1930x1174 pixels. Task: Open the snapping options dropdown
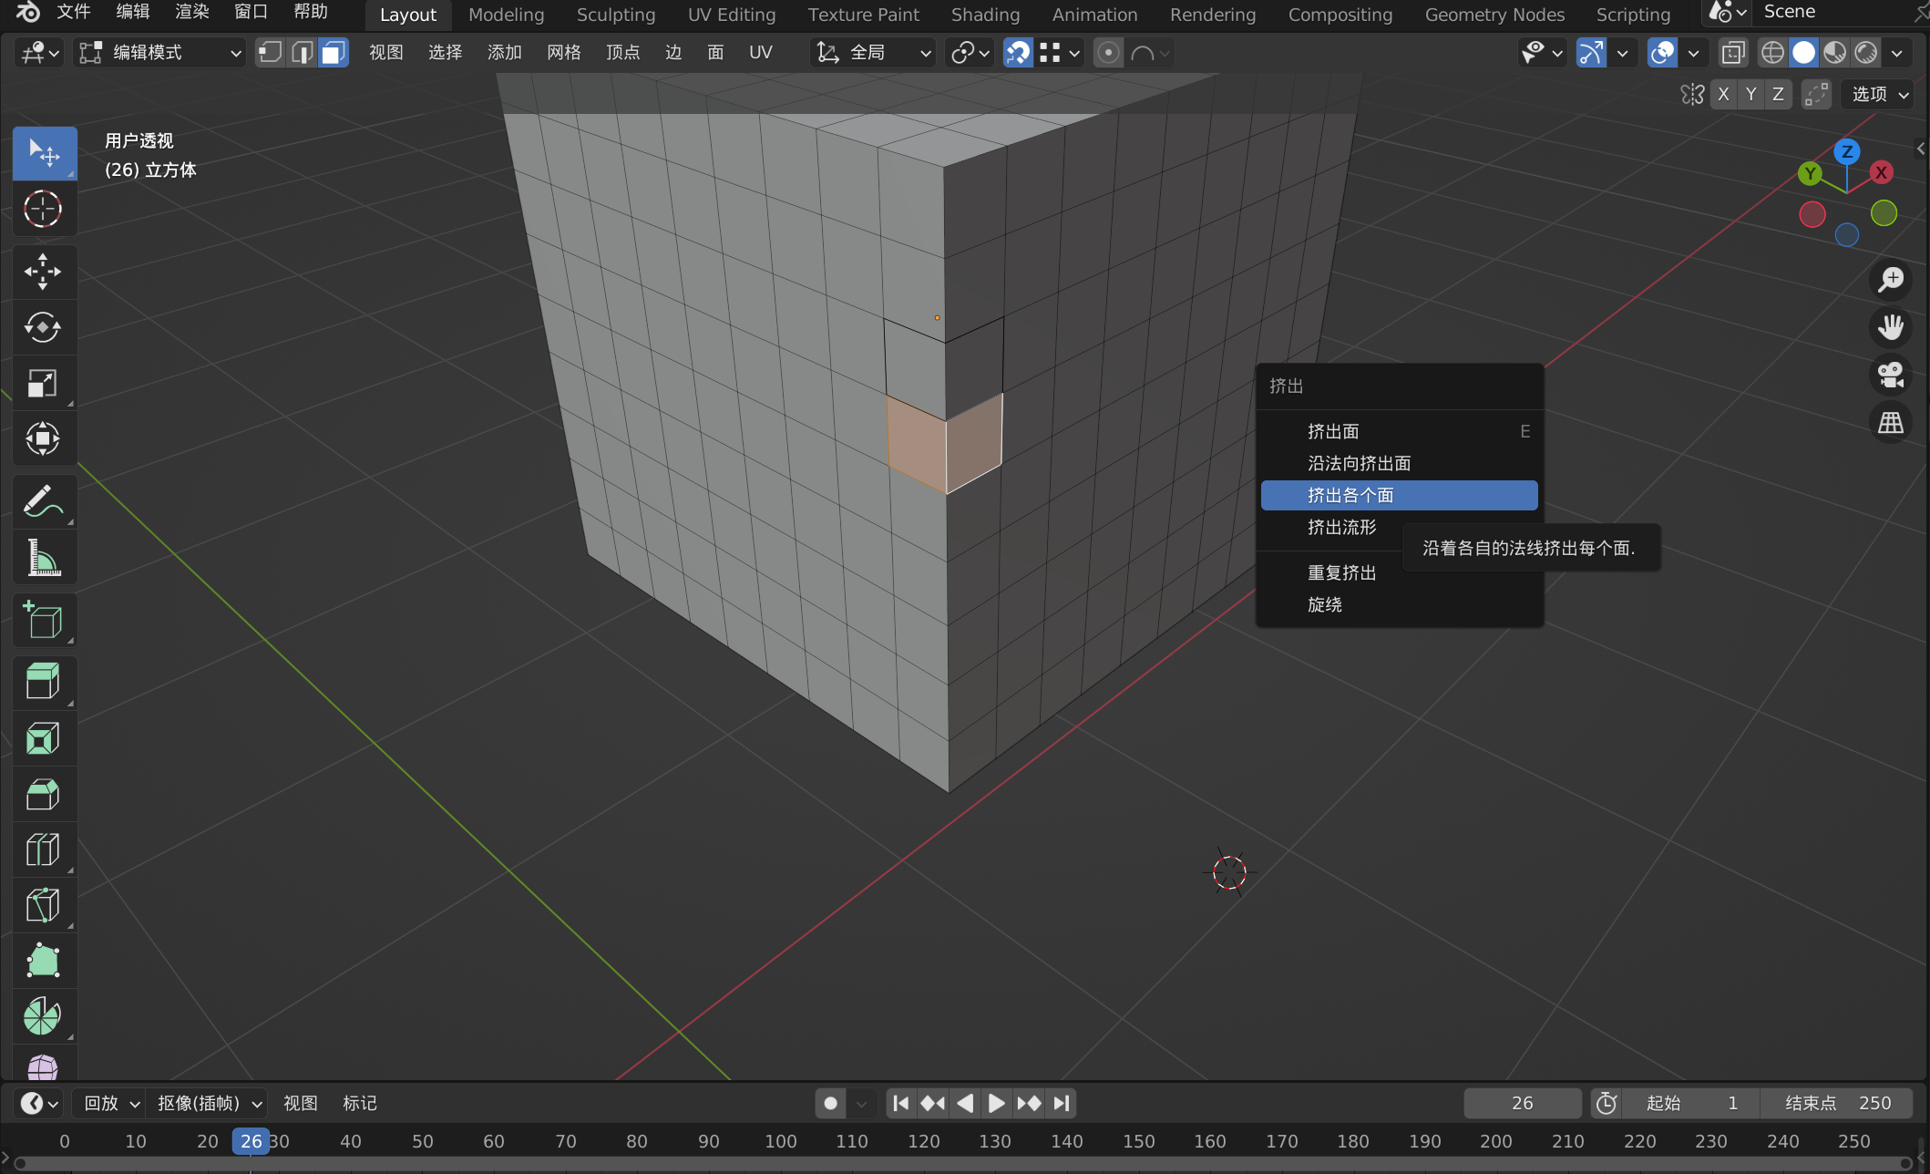pyautogui.click(x=1060, y=53)
